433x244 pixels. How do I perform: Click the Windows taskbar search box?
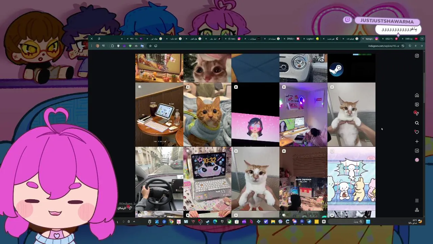pos(346,222)
